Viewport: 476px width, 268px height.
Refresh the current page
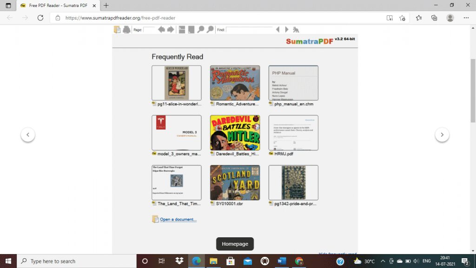40,18
